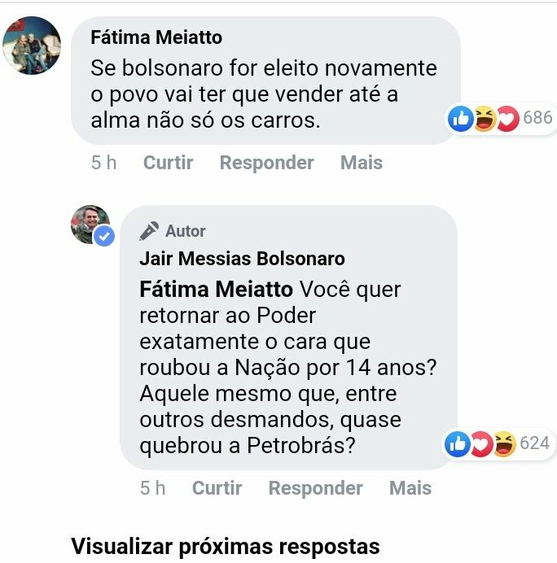View the 624 reactions count
Image resolution: width=557 pixels, height=563 pixels.
coord(535,443)
